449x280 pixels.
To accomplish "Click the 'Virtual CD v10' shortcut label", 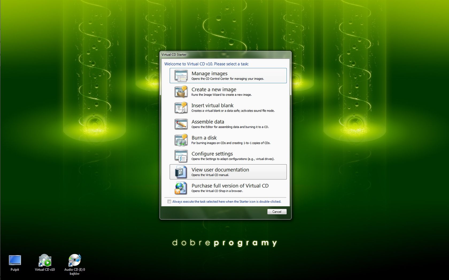I will tap(45, 270).
